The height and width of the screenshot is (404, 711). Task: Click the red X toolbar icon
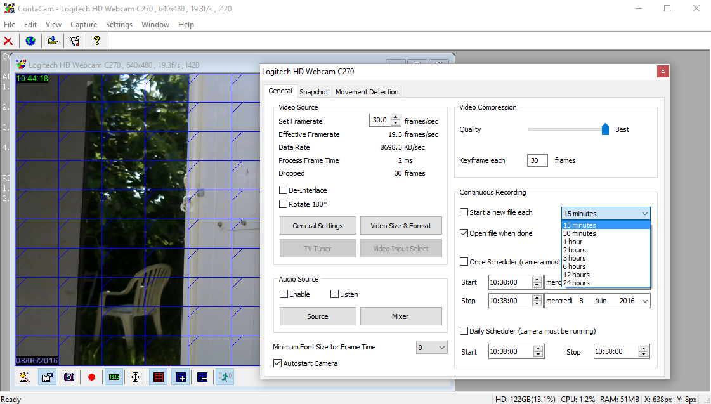pos(8,41)
